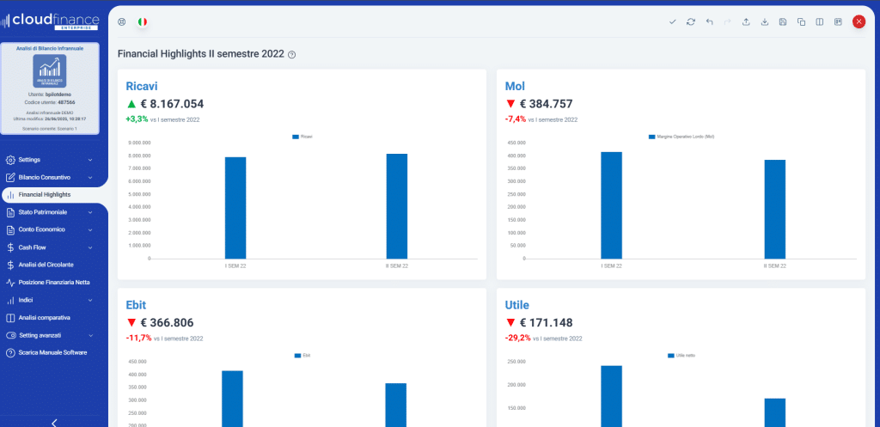Click the -7,4% change figure

click(x=516, y=119)
